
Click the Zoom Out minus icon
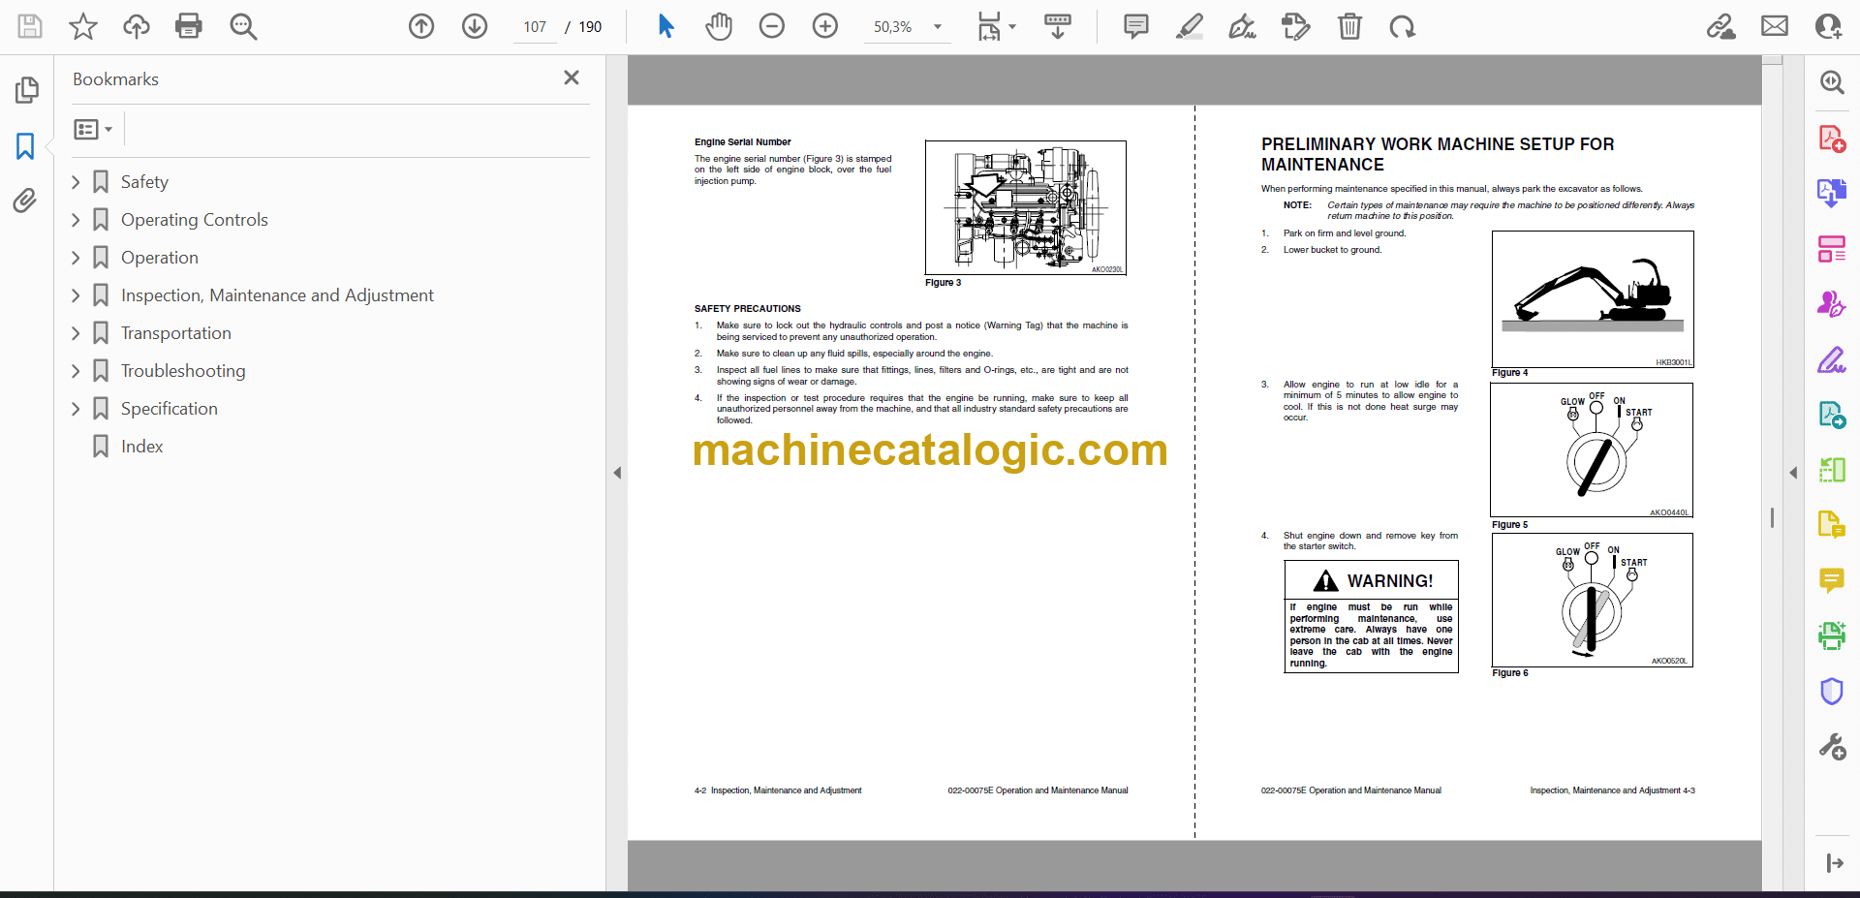[771, 26]
